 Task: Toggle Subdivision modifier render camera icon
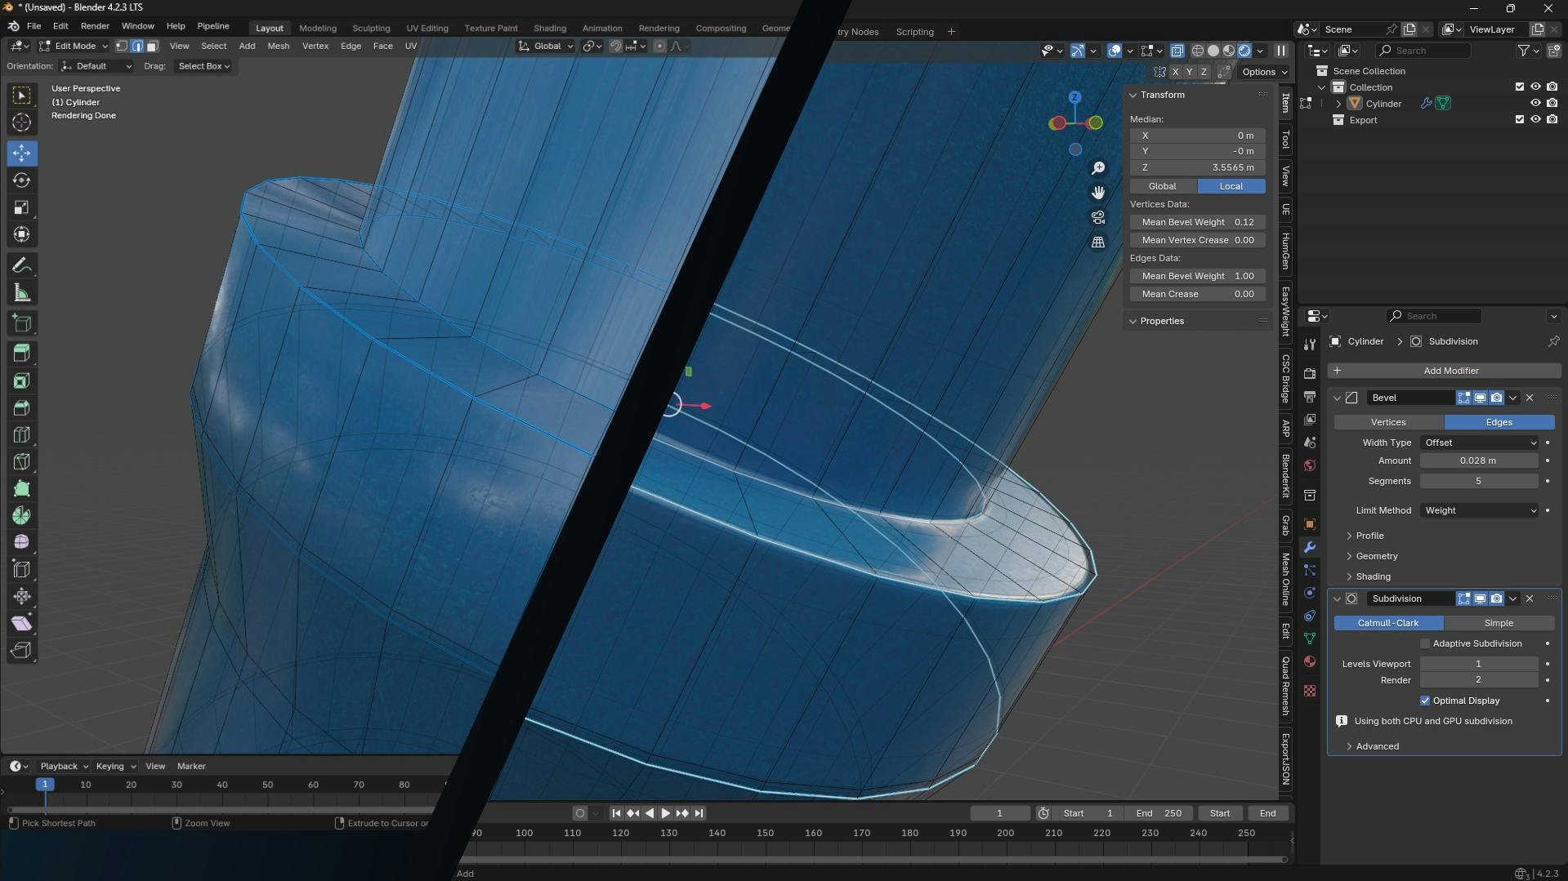pyautogui.click(x=1496, y=598)
